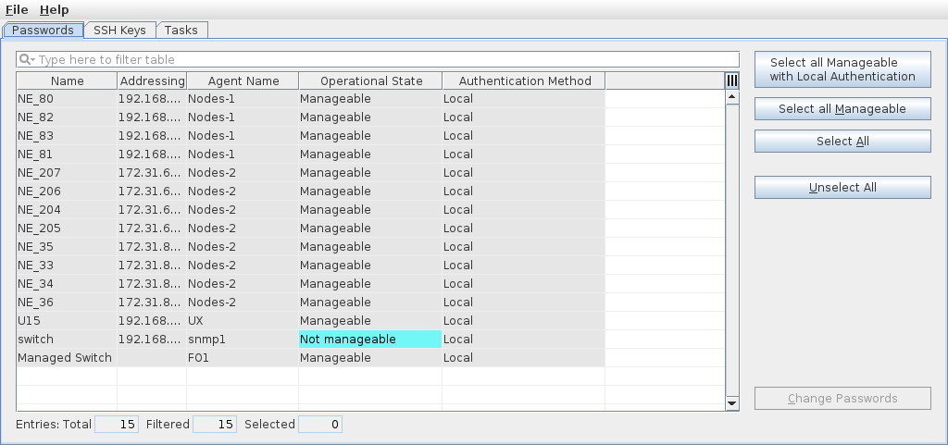
Task: Sort by Authentication Method column header
Action: coord(524,81)
